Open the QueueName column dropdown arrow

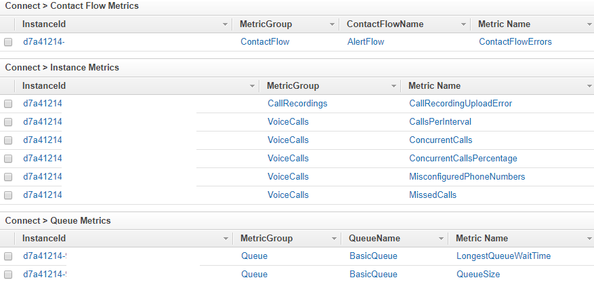[x=441, y=239]
